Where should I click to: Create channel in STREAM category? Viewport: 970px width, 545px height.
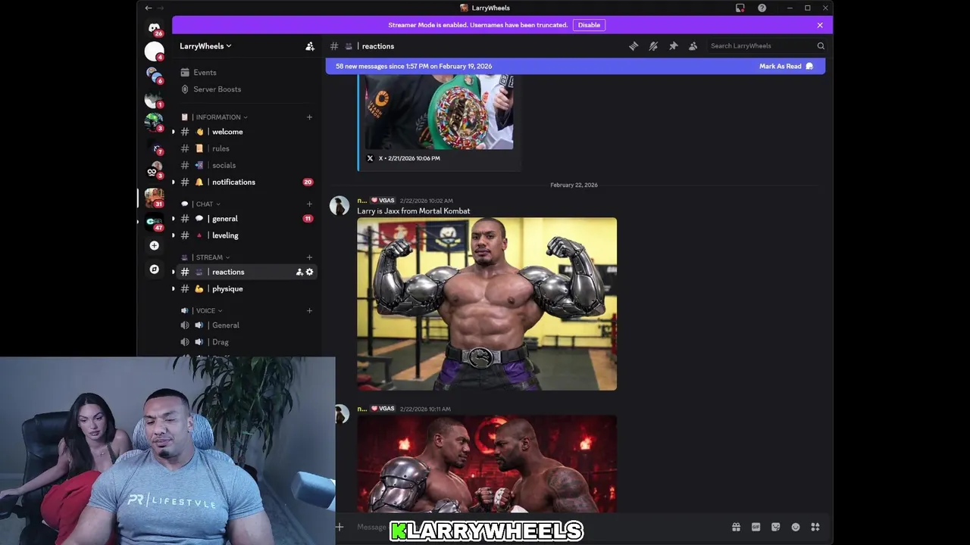[x=309, y=257]
